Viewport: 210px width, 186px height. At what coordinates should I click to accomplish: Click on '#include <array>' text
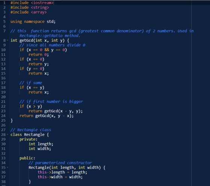click(28, 12)
